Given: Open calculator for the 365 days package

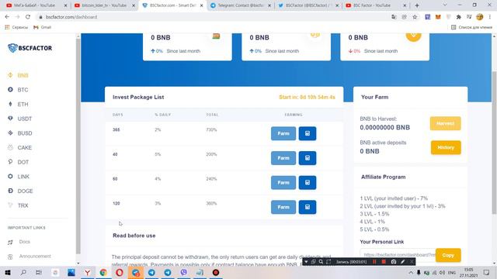Looking at the screenshot, I should (308, 133).
